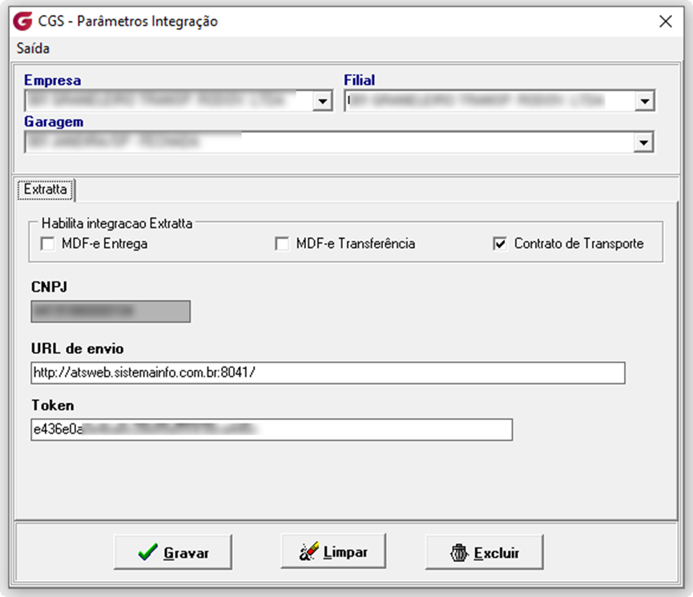The height and width of the screenshot is (597, 693).
Task: Click the Token label
Action: (53, 406)
